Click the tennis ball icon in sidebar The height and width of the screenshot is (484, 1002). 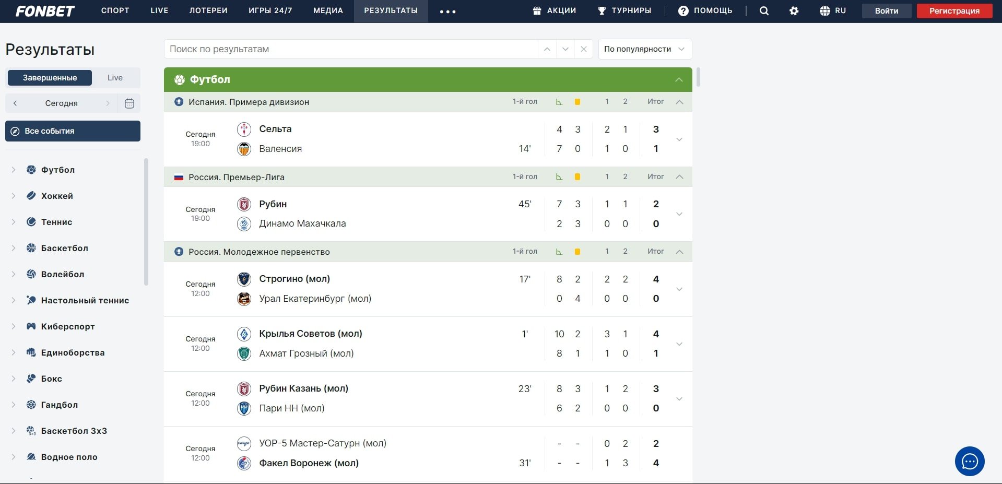[31, 222]
